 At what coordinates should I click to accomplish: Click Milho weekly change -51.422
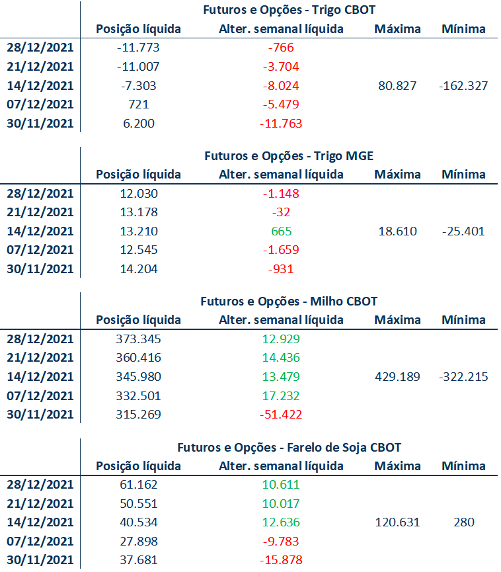pos(281,415)
